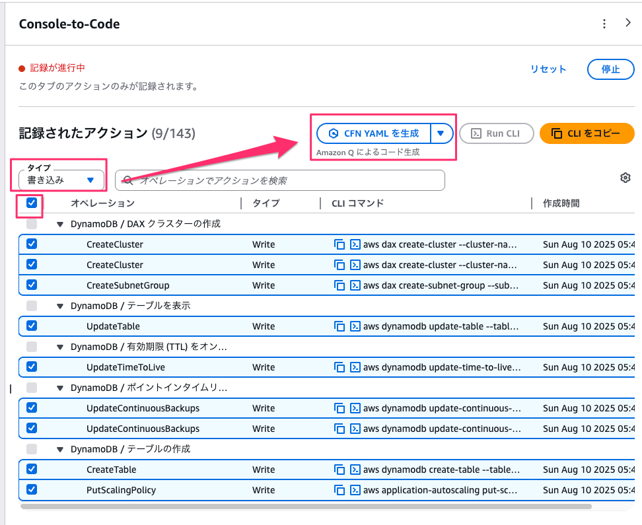Check the DynamoDB / ポイントインタイムリ… group checkbox
This screenshot has height=525, width=642.
pos(32,388)
